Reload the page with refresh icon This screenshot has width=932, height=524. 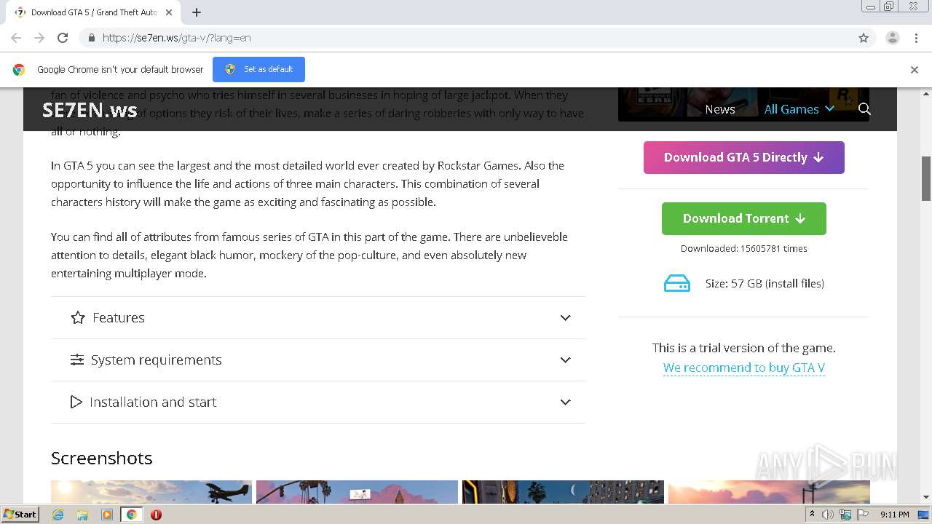coord(63,38)
